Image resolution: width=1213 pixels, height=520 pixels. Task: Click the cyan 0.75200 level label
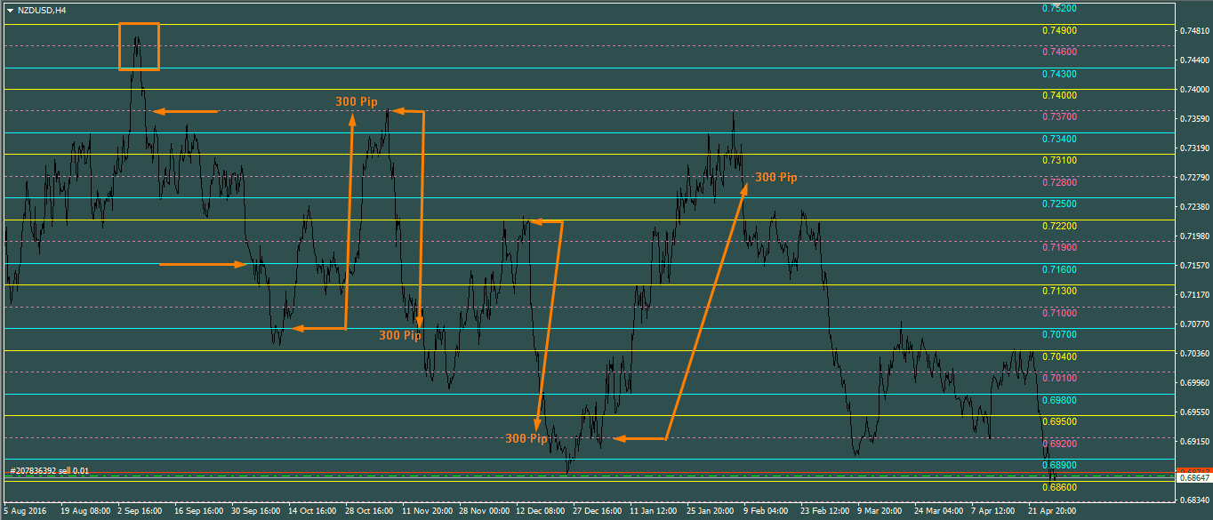coord(1059,9)
